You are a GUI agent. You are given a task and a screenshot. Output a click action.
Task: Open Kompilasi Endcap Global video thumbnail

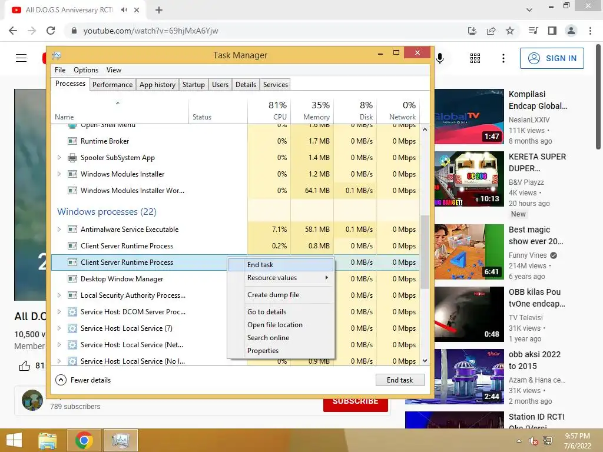(x=469, y=117)
